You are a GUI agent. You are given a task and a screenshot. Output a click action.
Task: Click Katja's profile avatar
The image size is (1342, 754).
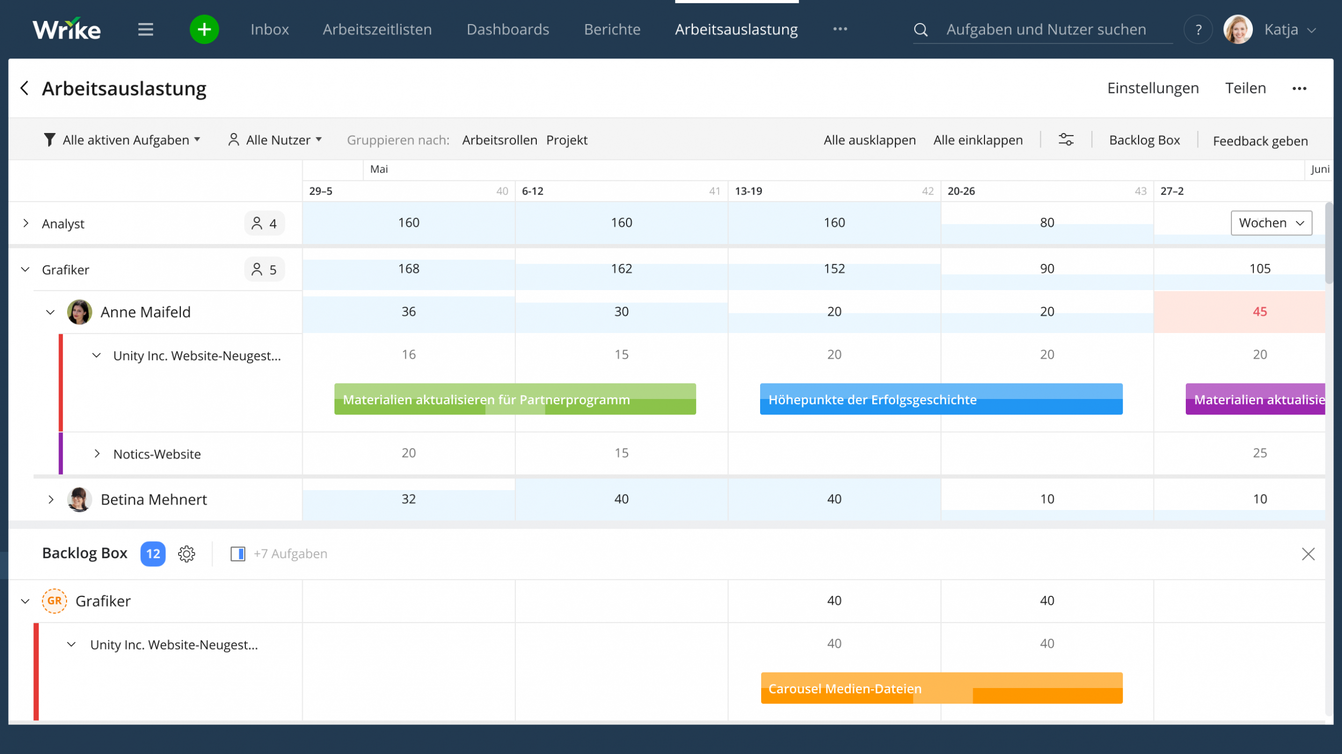(1238, 29)
